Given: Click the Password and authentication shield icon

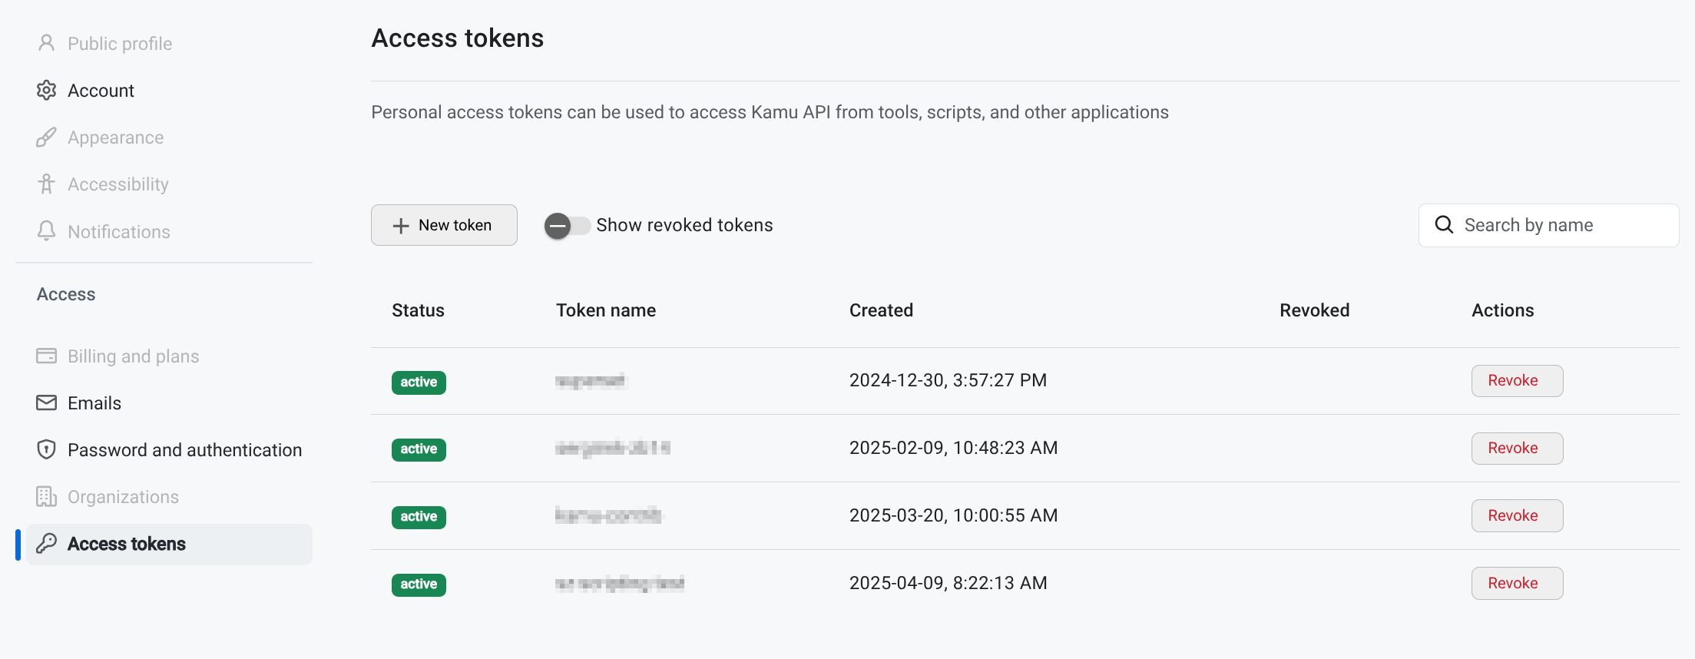Looking at the screenshot, I should point(46,449).
